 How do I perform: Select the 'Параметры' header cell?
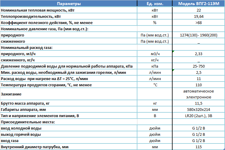[x=69, y=4]
